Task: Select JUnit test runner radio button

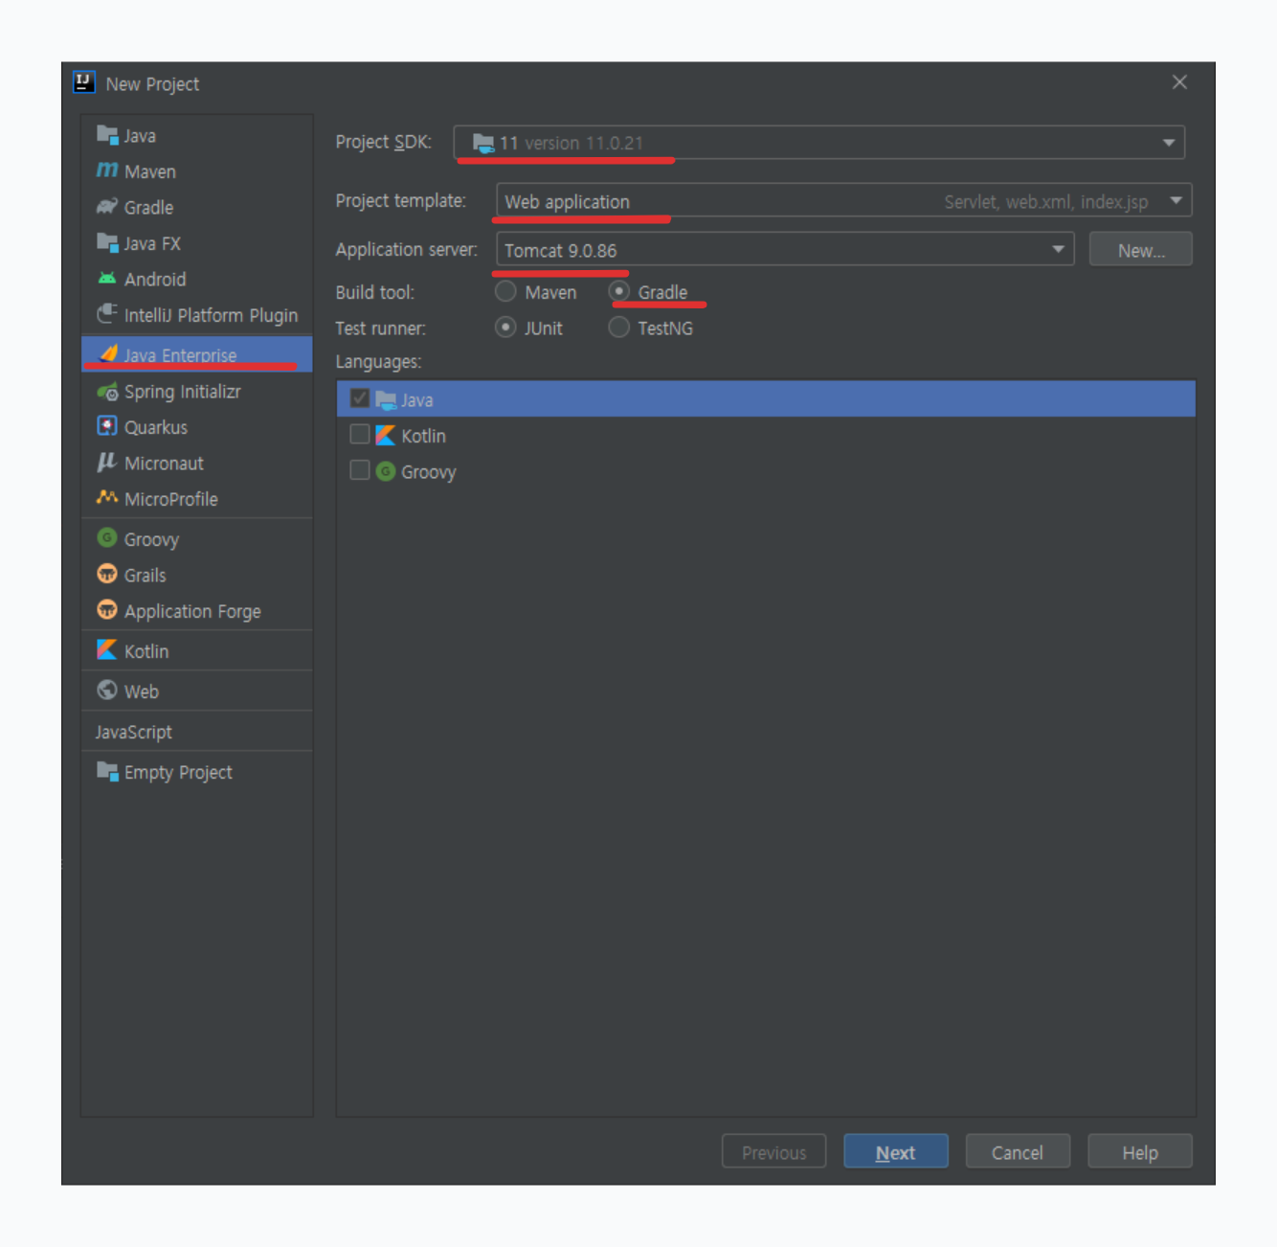Action: pyautogui.click(x=505, y=328)
